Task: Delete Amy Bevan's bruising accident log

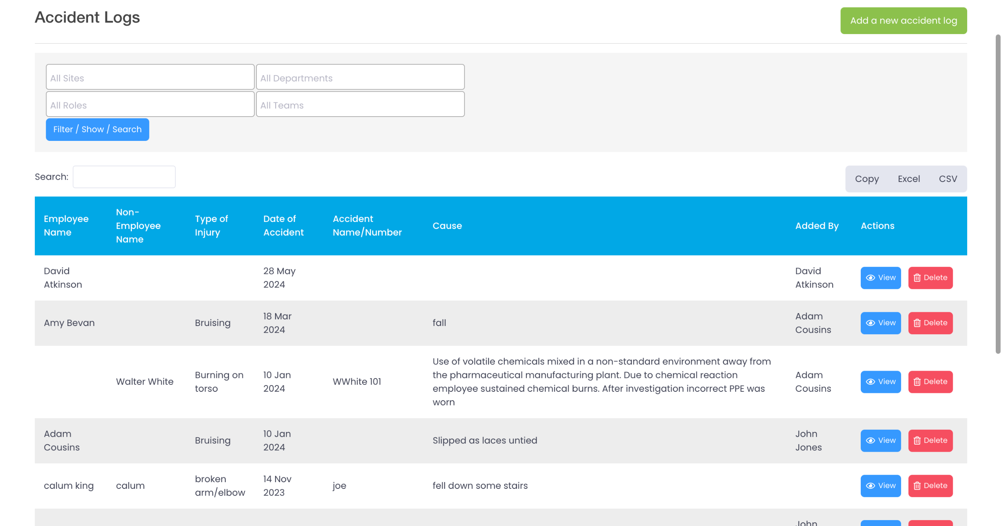Action: pos(930,323)
